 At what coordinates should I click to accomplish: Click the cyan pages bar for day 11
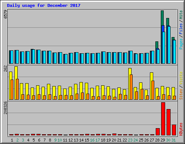(66, 59)
